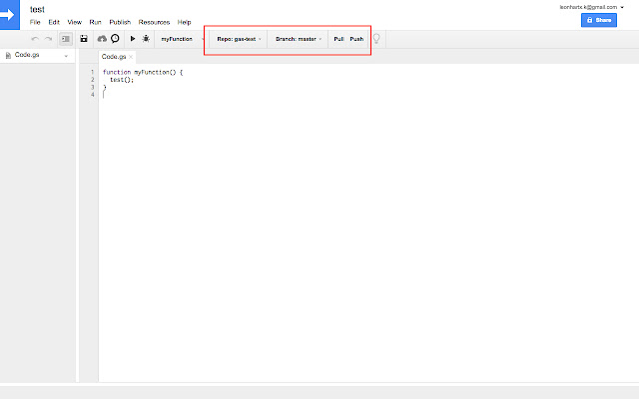Click the lightbulb hint icon
Image resolution: width=639 pixels, height=399 pixels.
tap(376, 39)
